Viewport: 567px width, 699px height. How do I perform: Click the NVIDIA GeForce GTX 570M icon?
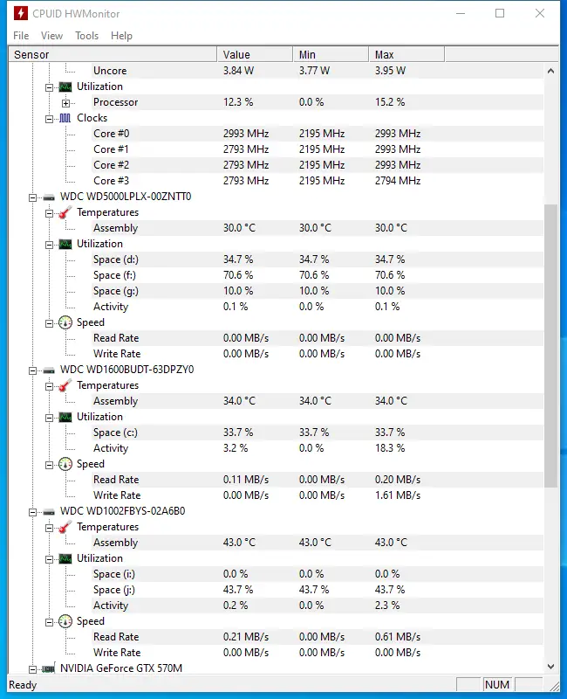tap(49, 668)
